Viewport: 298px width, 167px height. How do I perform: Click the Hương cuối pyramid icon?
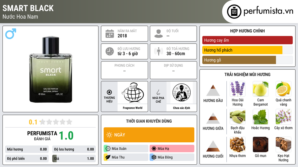213,146
